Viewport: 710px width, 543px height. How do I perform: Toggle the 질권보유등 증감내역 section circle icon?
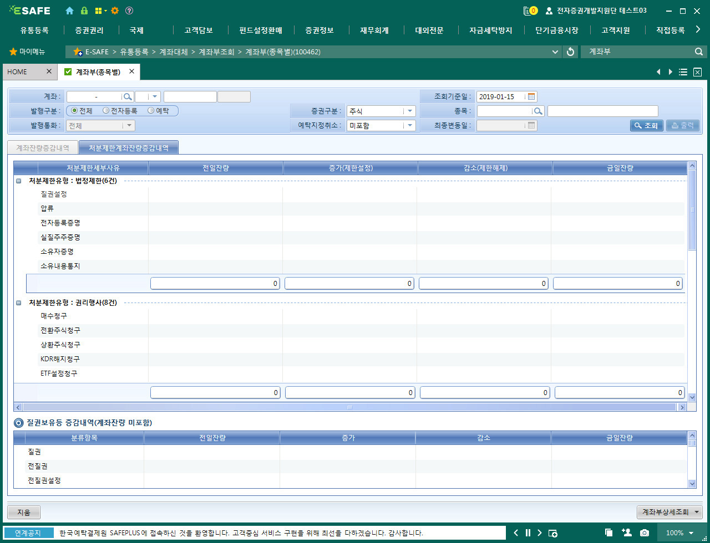[19, 423]
